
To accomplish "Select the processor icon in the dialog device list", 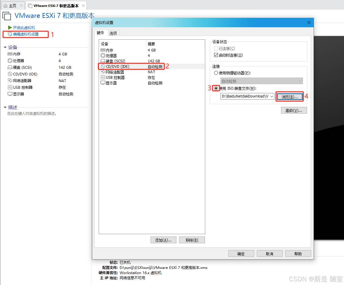I will [103, 56].
